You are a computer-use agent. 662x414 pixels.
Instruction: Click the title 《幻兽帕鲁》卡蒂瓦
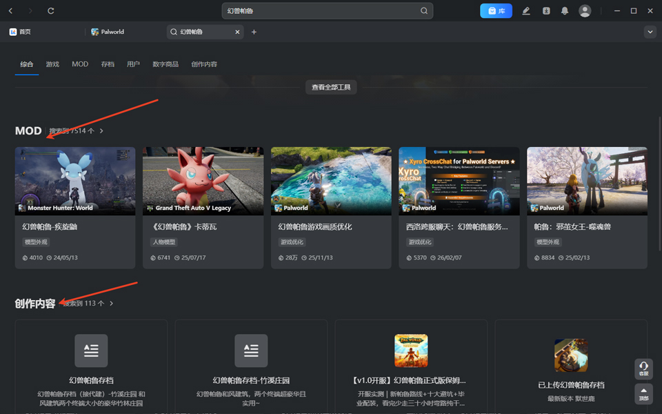click(183, 227)
